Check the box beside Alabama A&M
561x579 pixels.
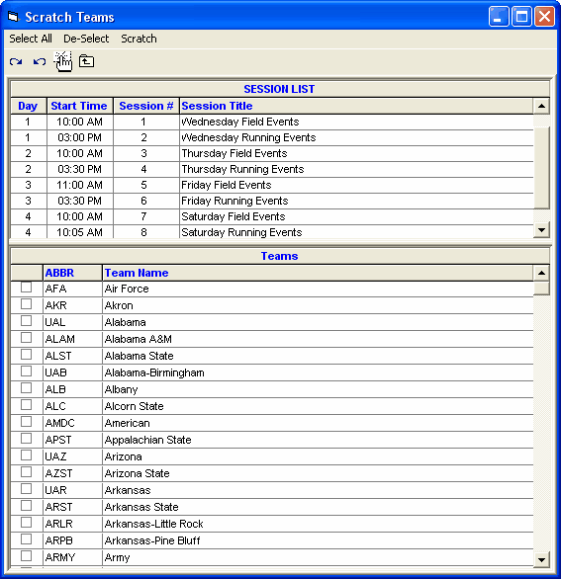[27, 338]
